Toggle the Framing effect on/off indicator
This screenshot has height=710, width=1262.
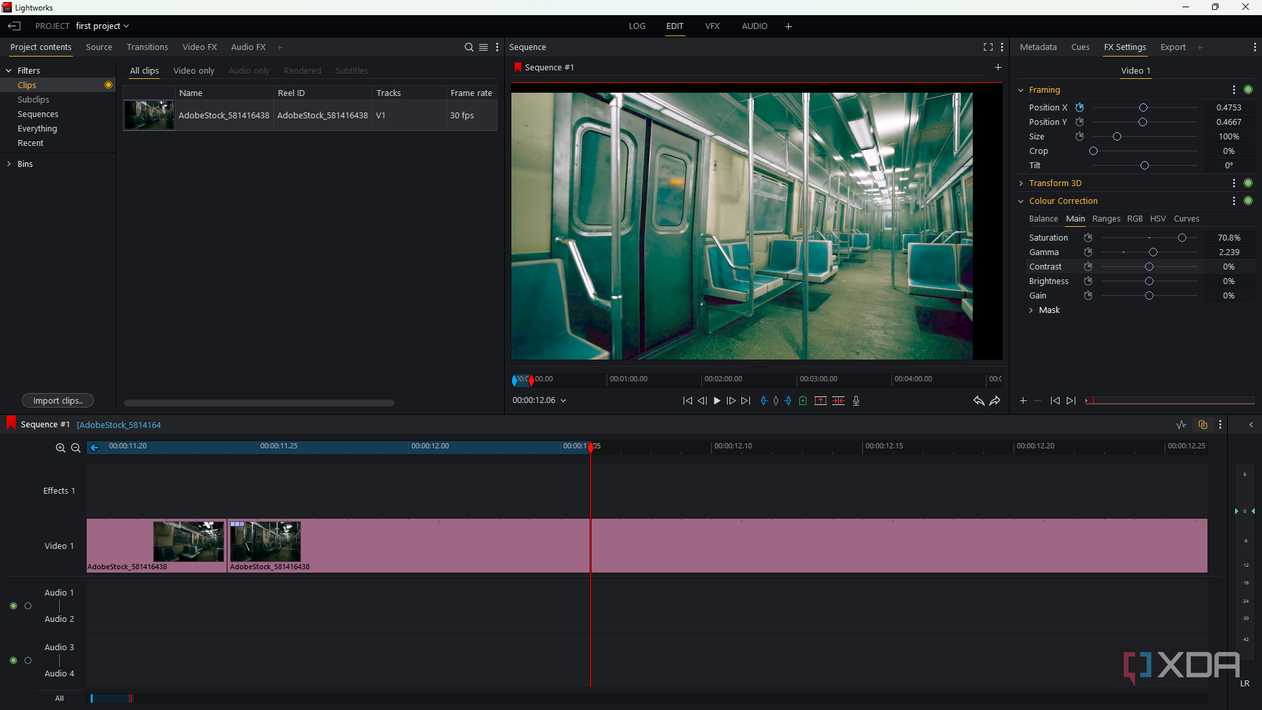(1248, 90)
